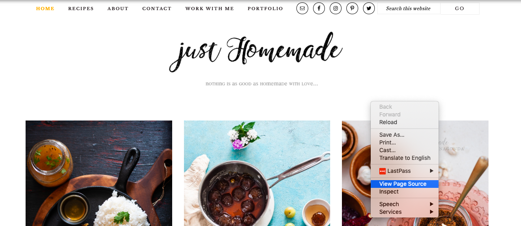Go to the Portfolio page link
The height and width of the screenshot is (226, 521).
(265, 9)
